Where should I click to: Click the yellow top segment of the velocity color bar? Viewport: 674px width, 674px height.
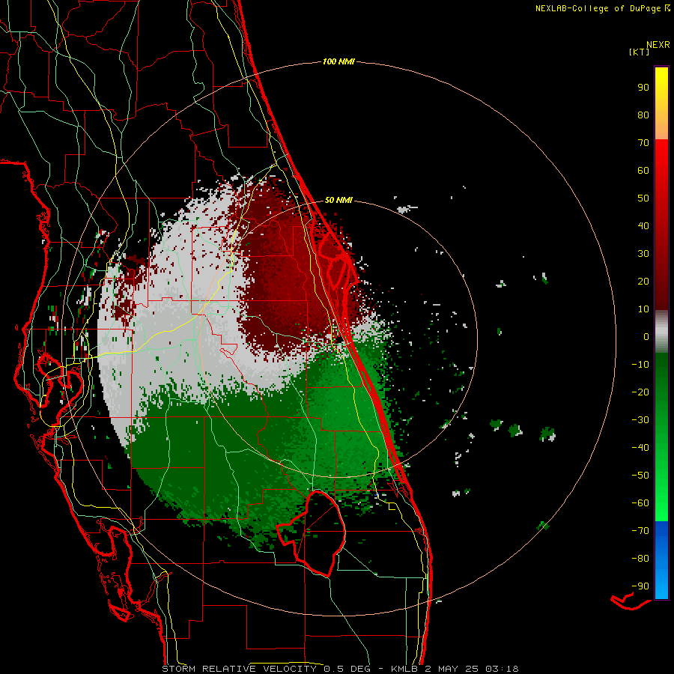tap(661, 103)
